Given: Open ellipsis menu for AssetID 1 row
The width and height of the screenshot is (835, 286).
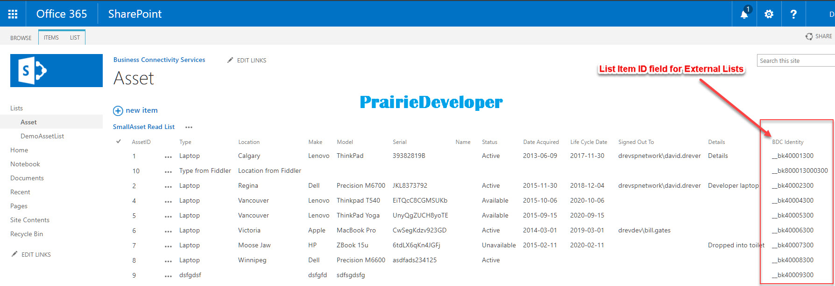Looking at the screenshot, I should pos(168,157).
